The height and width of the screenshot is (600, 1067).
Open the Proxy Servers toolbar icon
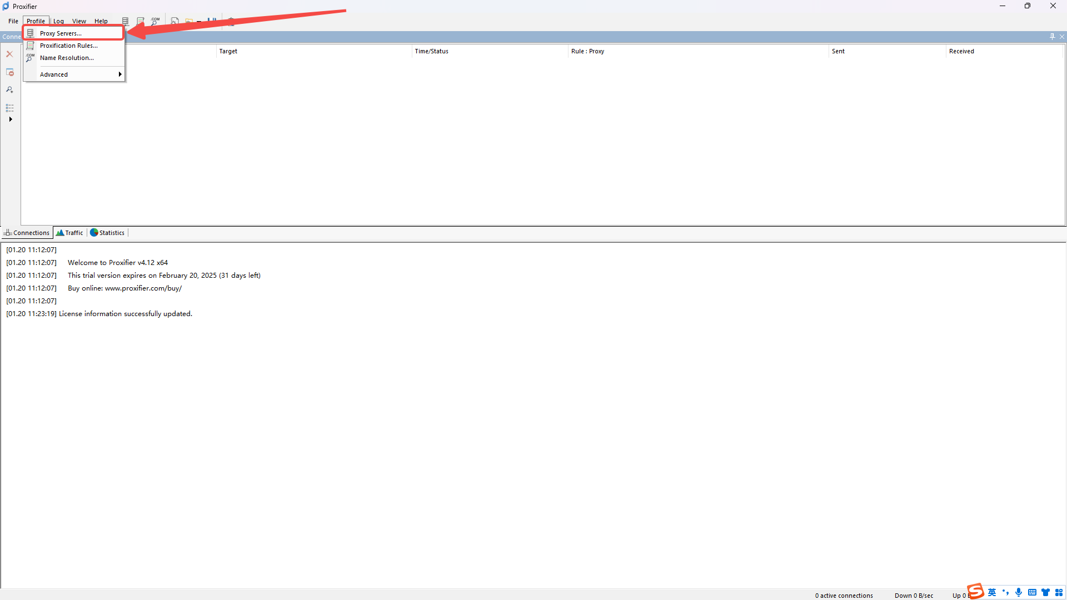click(126, 21)
